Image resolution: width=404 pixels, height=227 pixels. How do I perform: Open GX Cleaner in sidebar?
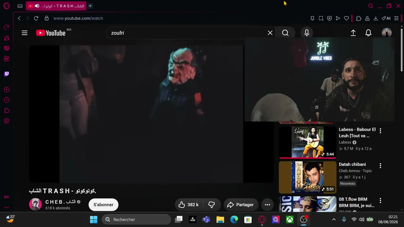click(6, 38)
